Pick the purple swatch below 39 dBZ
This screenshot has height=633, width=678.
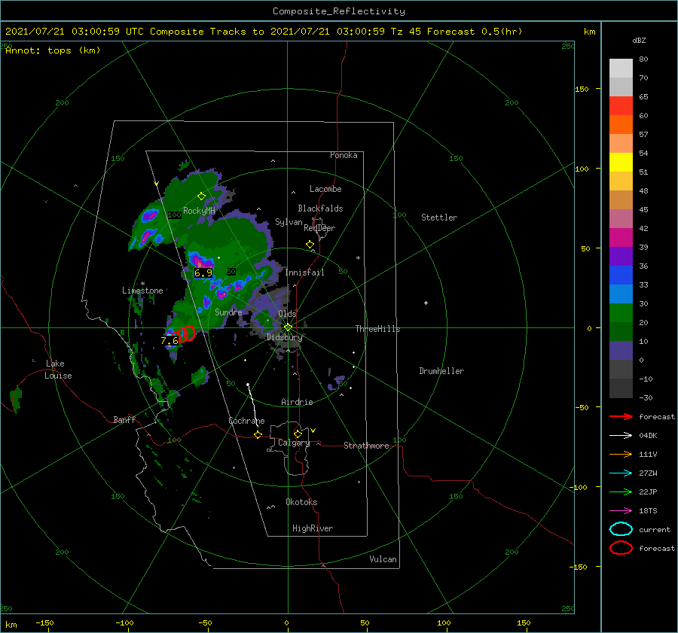[x=621, y=256]
